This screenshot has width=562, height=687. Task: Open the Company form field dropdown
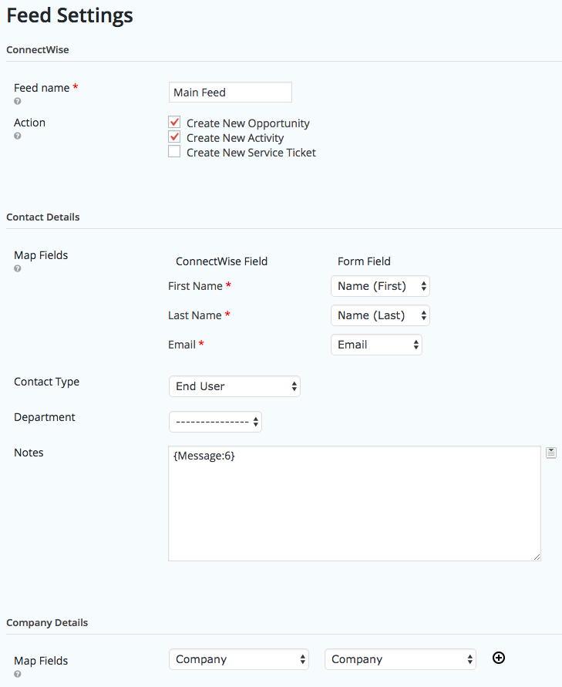[x=400, y=659]
